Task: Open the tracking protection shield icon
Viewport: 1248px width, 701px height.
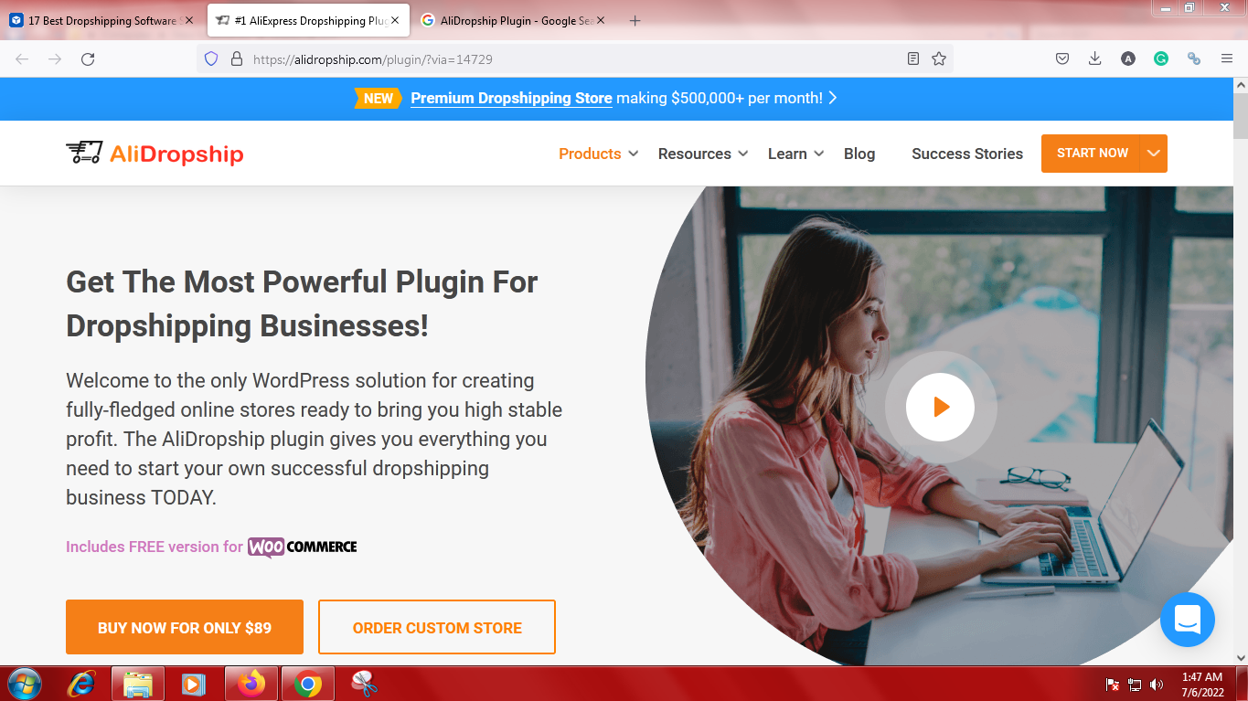Action: click(211, 58)
